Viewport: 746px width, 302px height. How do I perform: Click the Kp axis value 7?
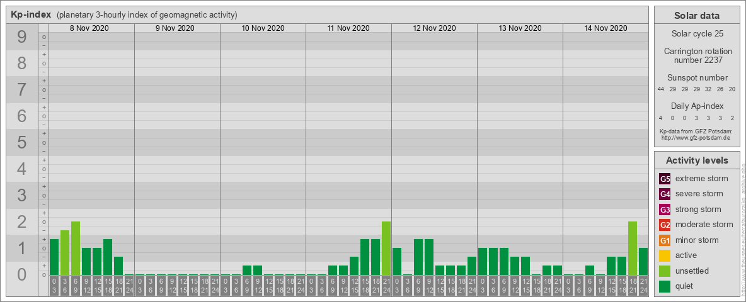[x=22, y=89]
